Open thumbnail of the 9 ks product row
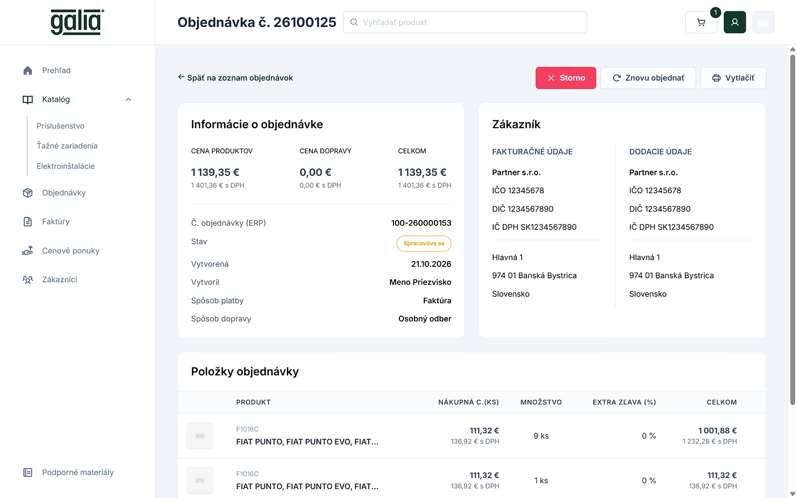This screenshot has height=498, width=797. (200, 436)
